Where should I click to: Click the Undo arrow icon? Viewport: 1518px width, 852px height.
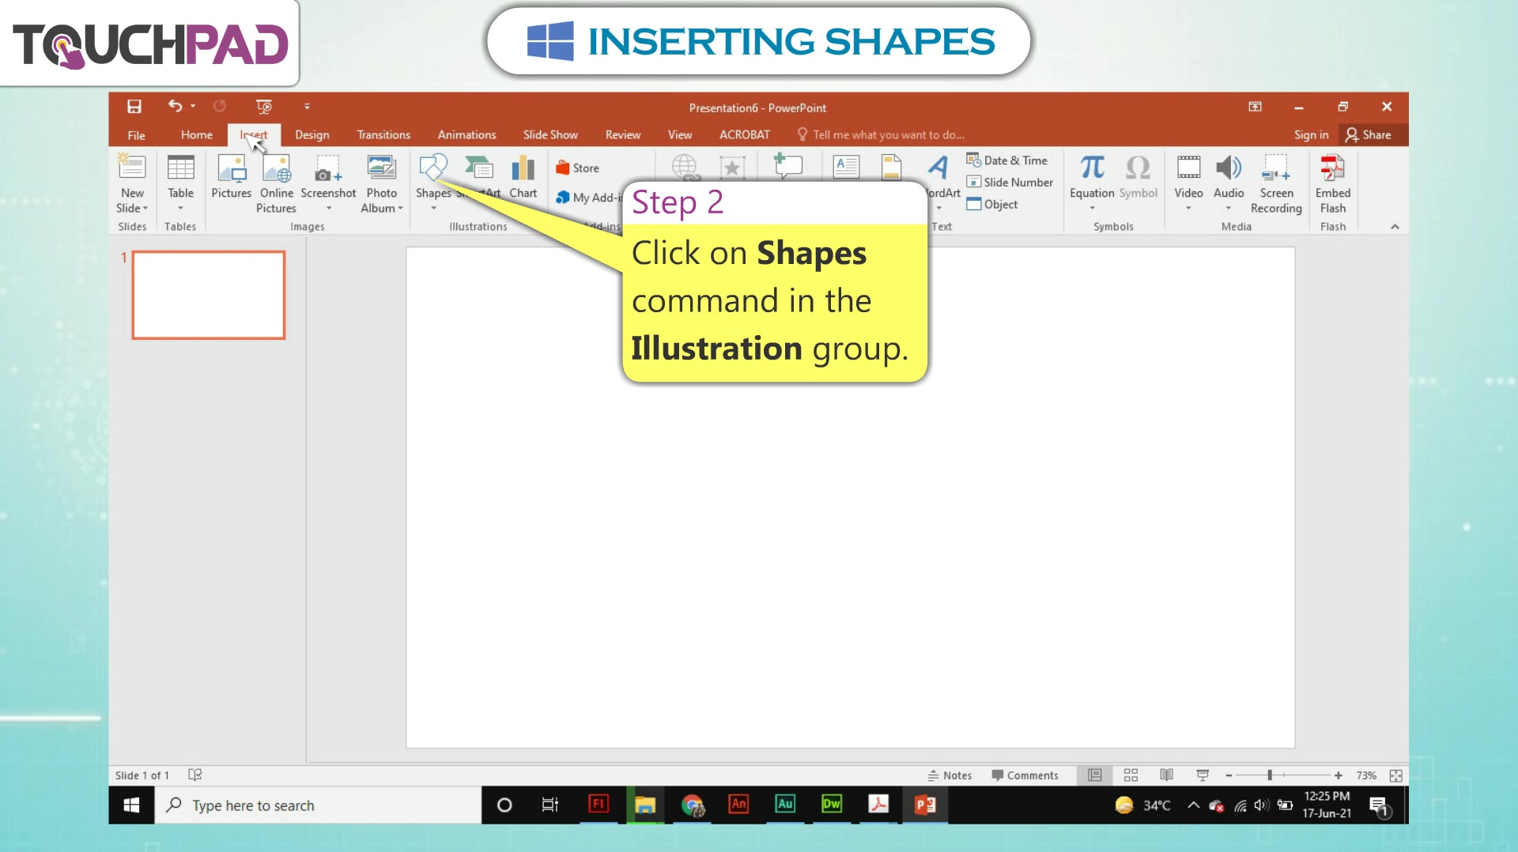pyautogui.click(x=175, y=106)
